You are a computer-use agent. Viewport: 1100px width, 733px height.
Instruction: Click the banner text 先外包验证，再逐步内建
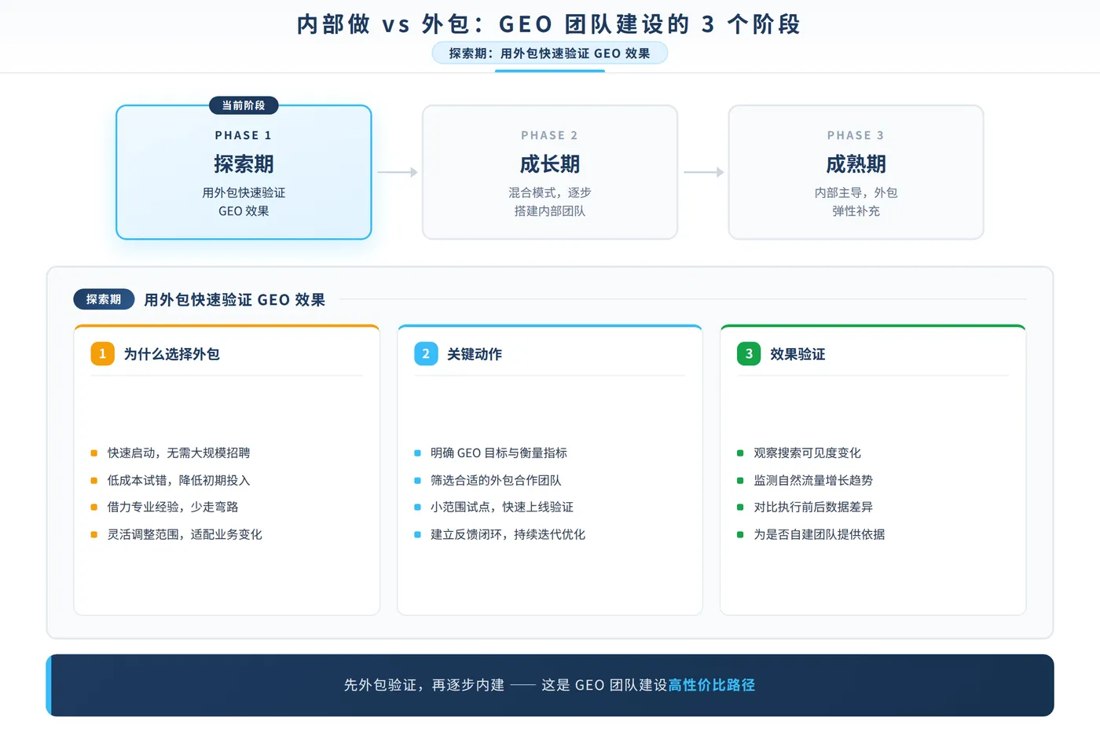424,685
